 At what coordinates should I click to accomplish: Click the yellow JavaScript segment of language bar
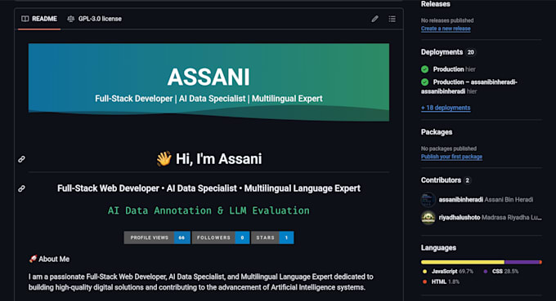463,262
